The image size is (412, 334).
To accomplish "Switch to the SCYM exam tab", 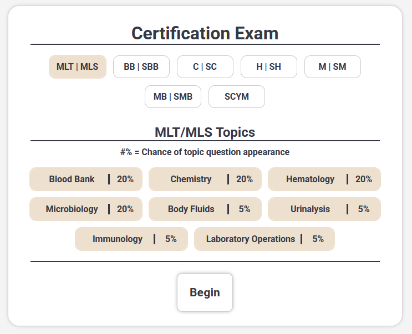I will tap(237, 97).
